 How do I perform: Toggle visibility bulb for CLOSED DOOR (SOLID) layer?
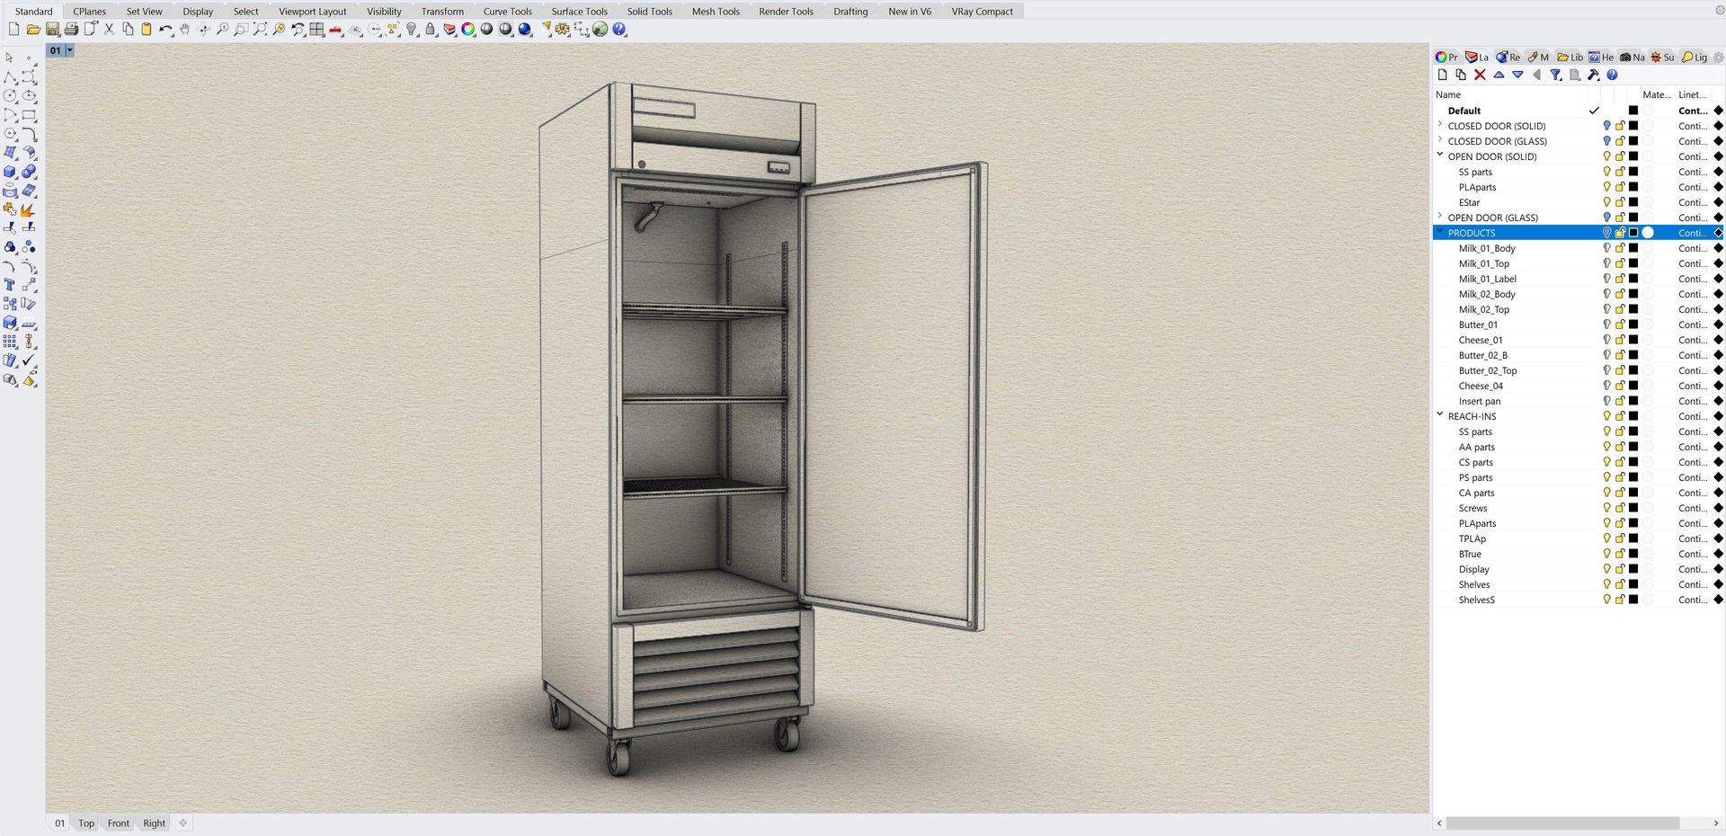[x=1607, y=126]
